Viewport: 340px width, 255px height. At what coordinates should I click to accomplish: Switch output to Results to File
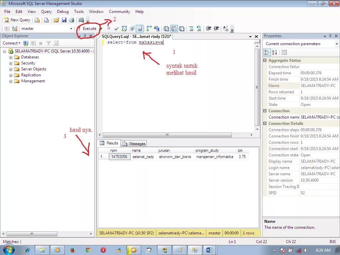click(182, 29)
